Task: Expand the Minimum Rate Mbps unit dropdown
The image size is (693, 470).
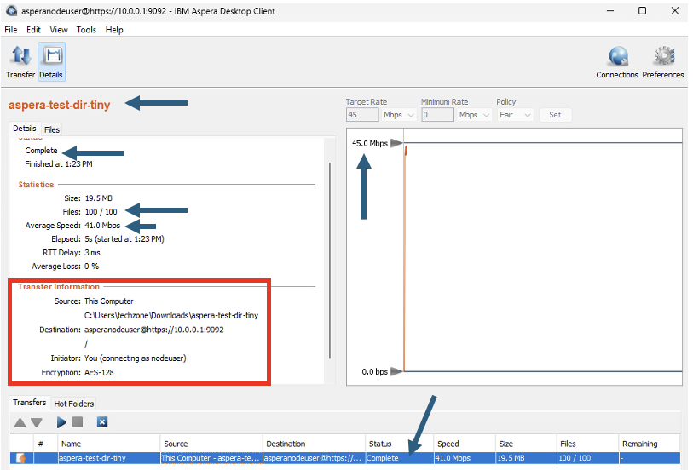Action: click(474, 115)
